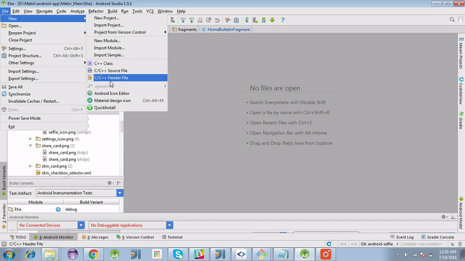Click Build Variants panel gear icon
Image resolution: width=465 pixels, height=261 pixels.
coord(110,183)
